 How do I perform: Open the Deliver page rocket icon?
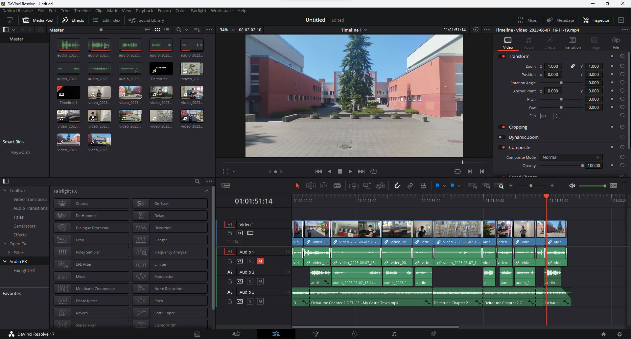(433, 334)
